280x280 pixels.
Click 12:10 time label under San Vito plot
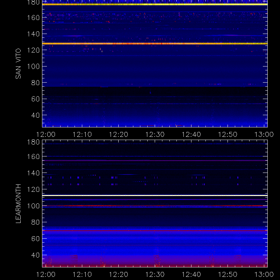click(x=82, y=134)
